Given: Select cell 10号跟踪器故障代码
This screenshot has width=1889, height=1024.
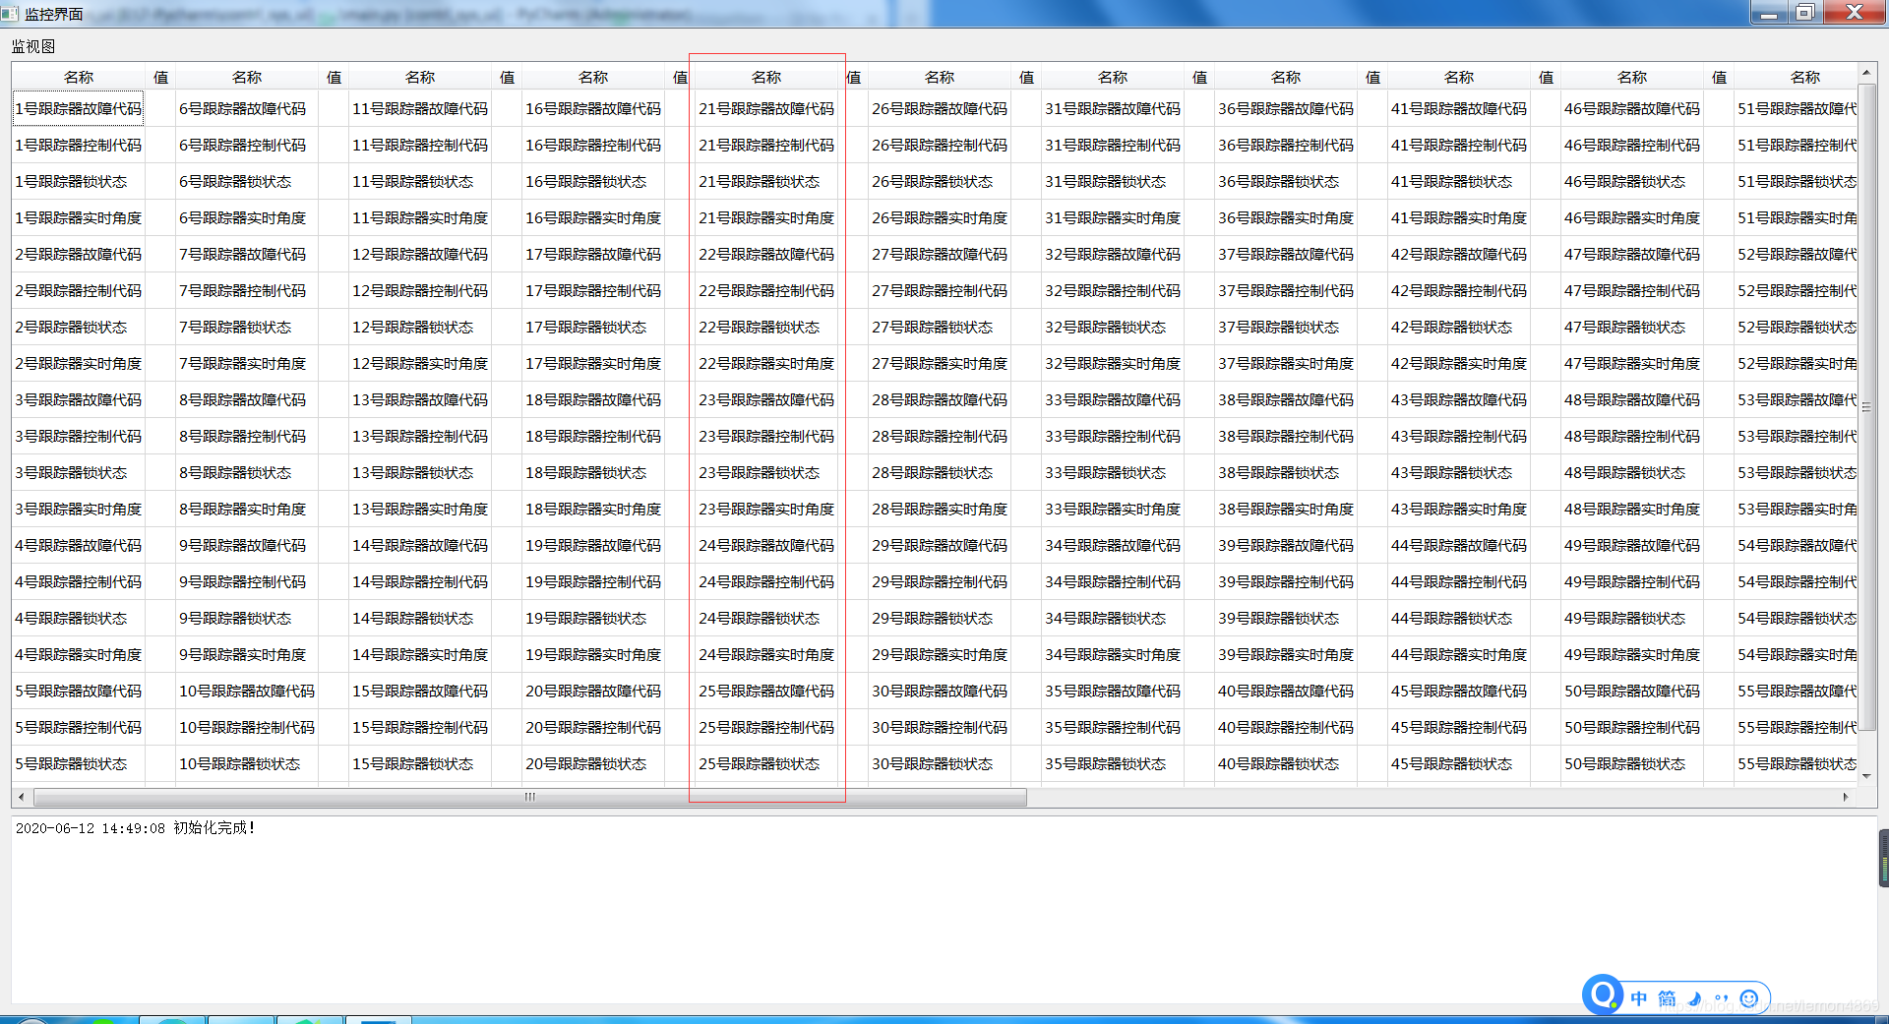Looking at the screenshot, I should click(247, 692).
